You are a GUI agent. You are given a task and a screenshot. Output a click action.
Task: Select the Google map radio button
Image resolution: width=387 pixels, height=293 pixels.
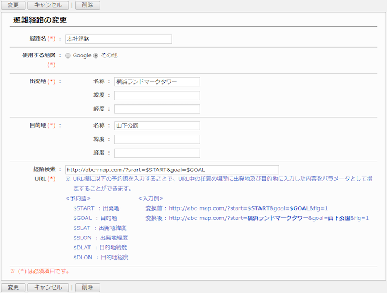[68, 56]
